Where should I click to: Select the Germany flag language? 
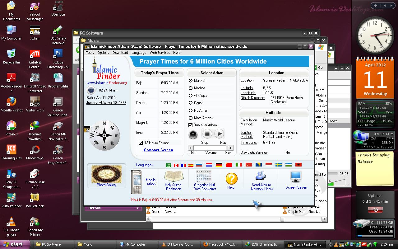pyautogui.click(x=219, y=165)
